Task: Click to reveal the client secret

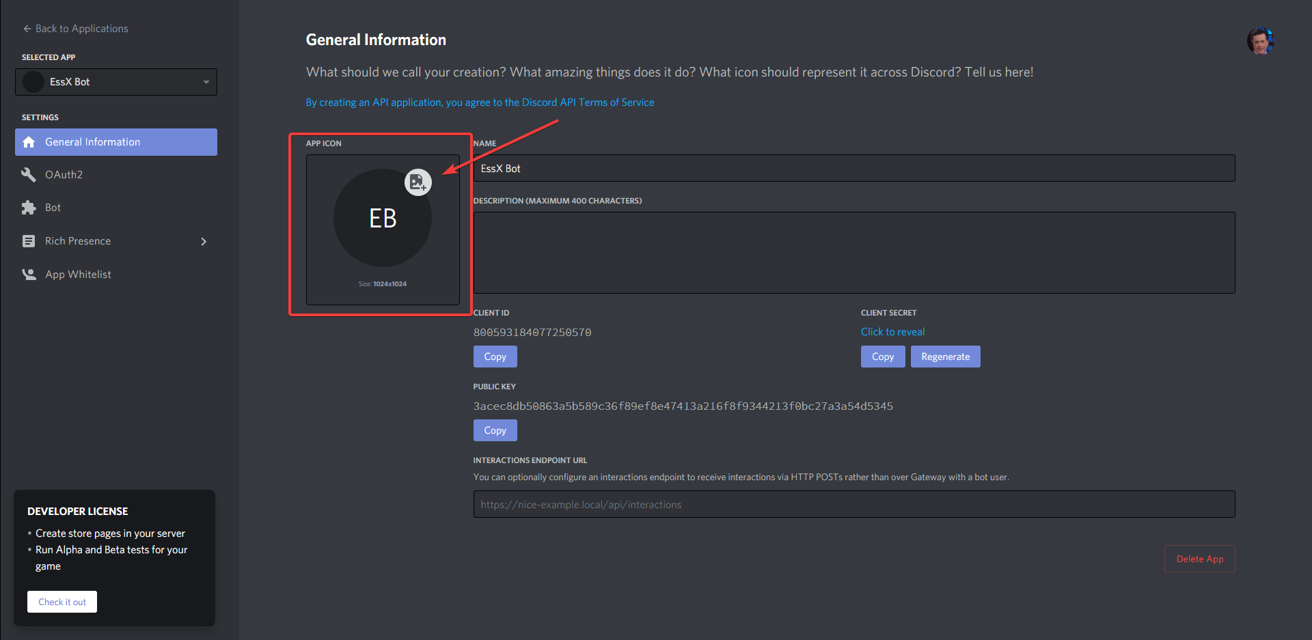Action: pyautogui.click(x=892, y=332)
